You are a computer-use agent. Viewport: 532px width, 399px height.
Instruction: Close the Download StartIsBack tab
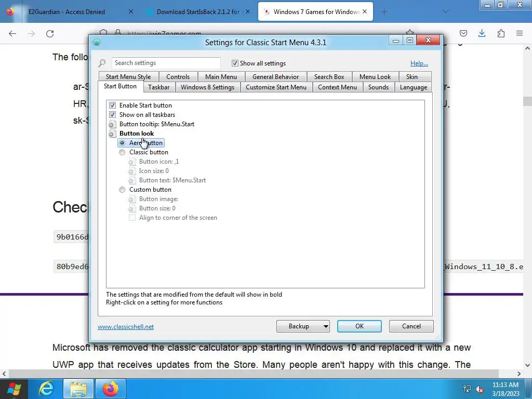(x=248, y=11)
